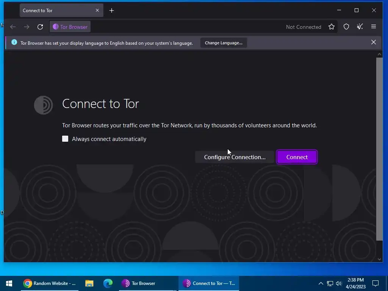Viewport: 388px width, 291px height.
Task: Go forward to next page
Action: pyautogui.click(x=27, y=27)
